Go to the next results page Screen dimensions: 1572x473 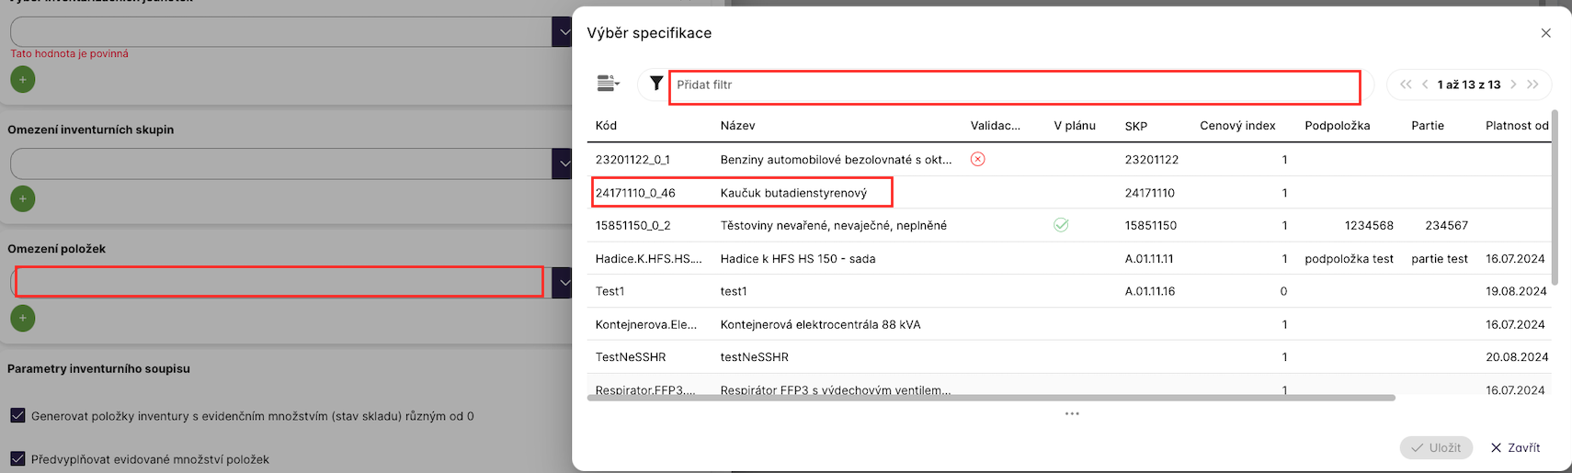point(1513,84)
